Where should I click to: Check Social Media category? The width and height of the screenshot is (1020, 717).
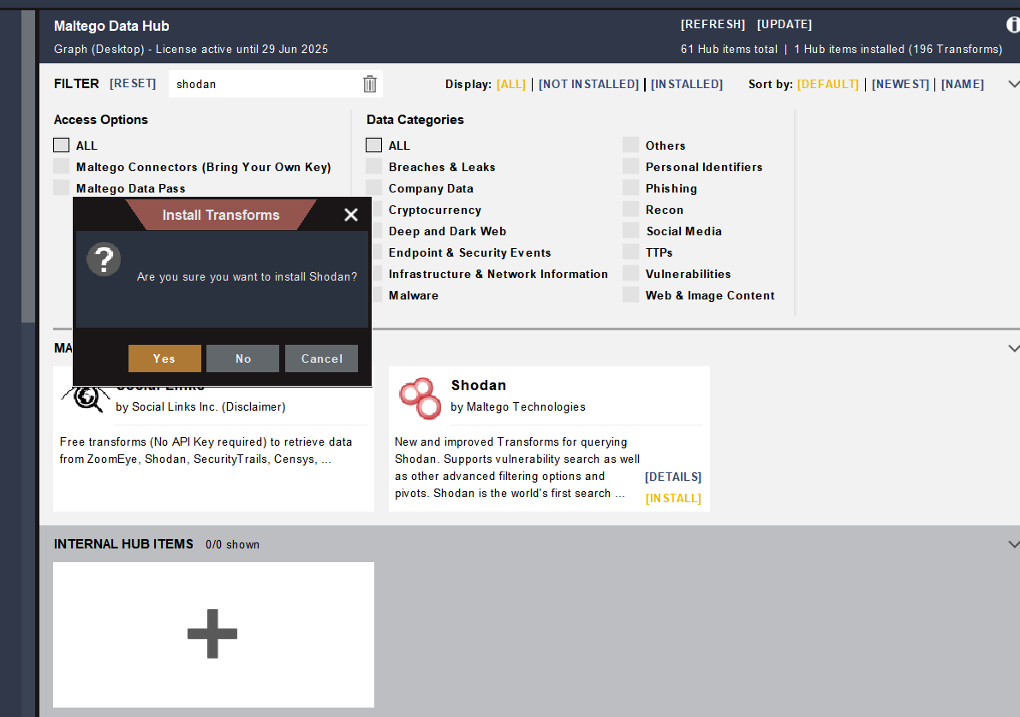(630, 231)
